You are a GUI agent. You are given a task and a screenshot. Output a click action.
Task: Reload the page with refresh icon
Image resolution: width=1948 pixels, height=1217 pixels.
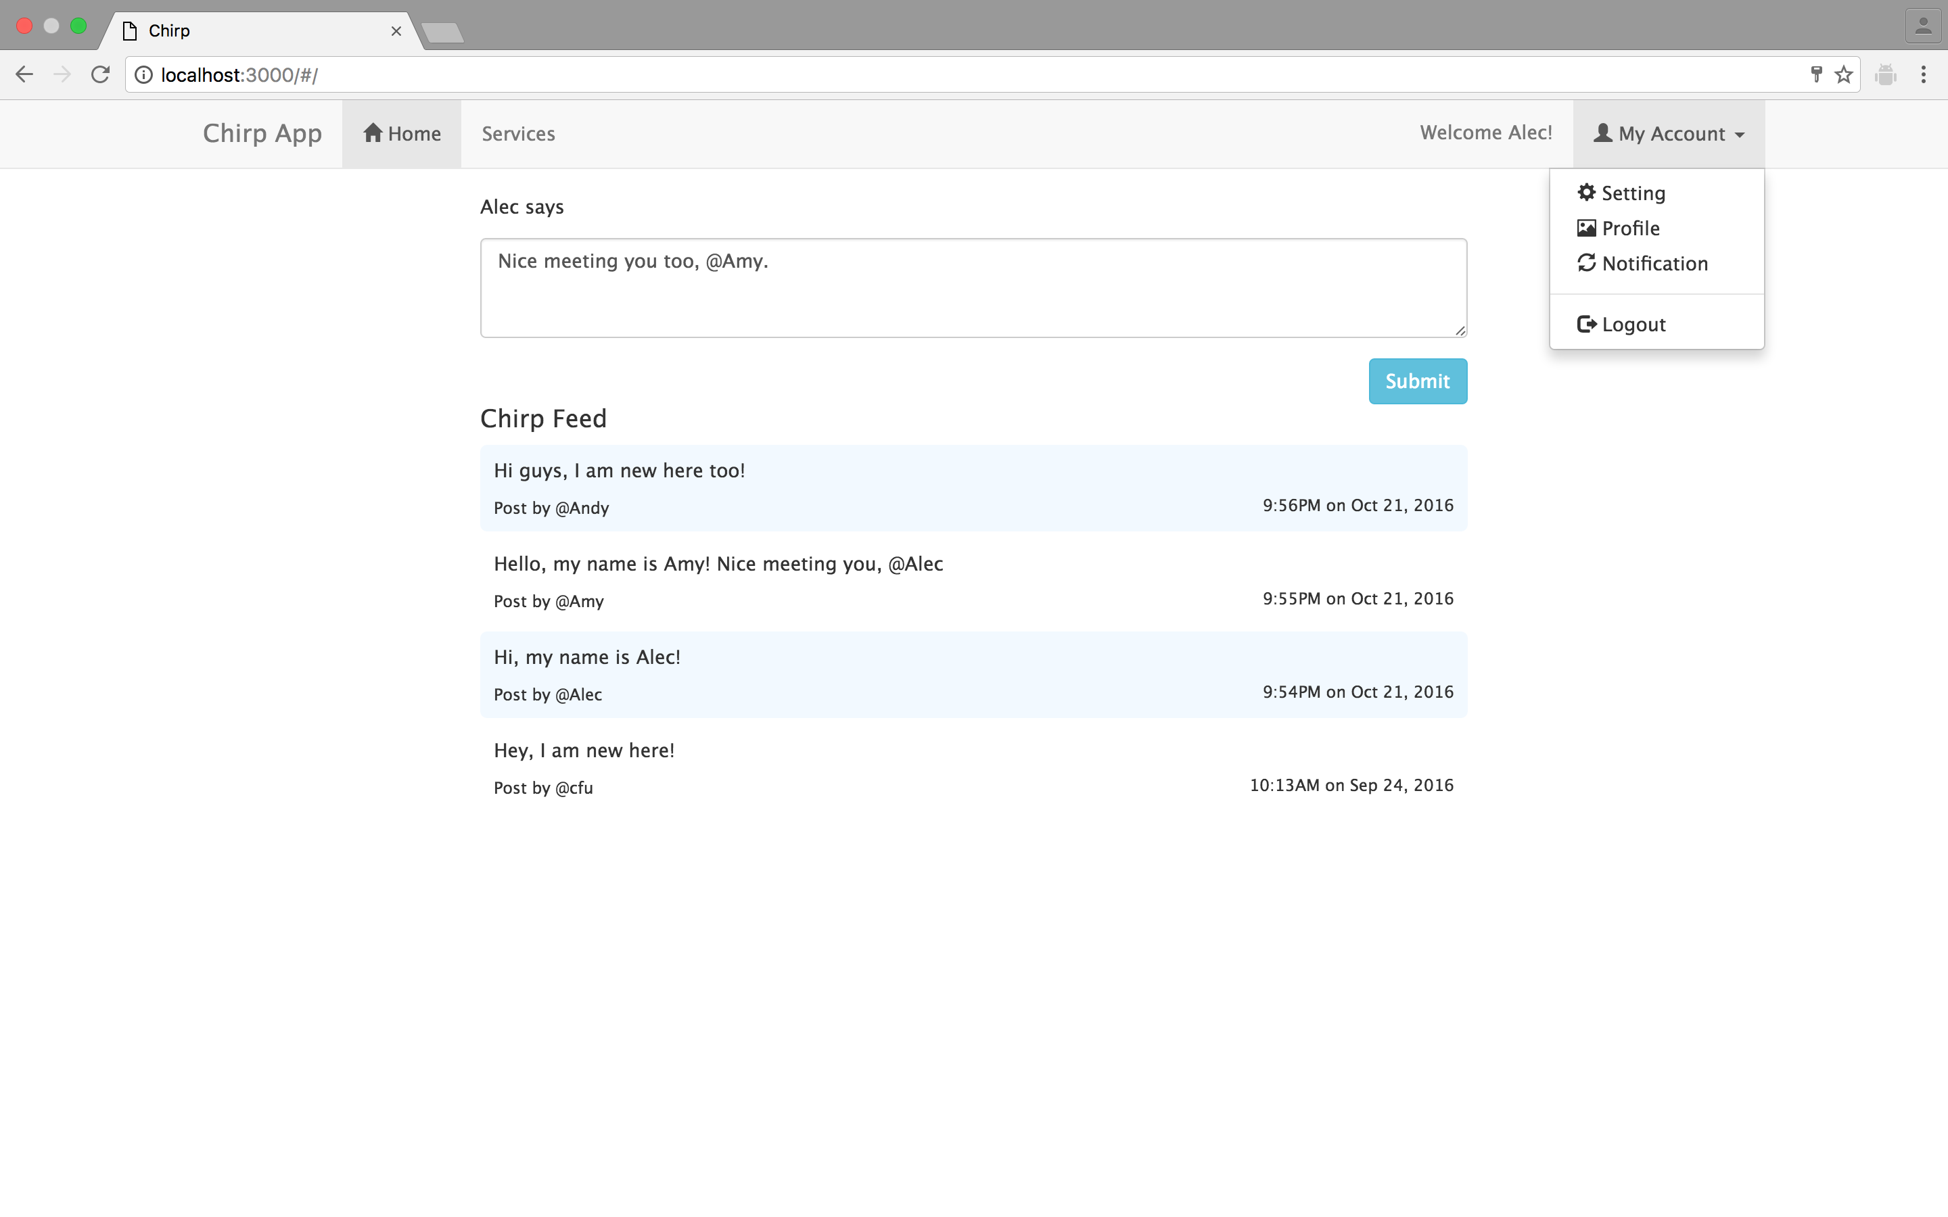coord(101,75)
